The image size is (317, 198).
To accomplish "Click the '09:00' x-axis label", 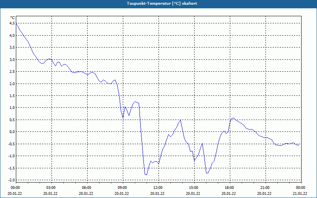I will 122,188.
